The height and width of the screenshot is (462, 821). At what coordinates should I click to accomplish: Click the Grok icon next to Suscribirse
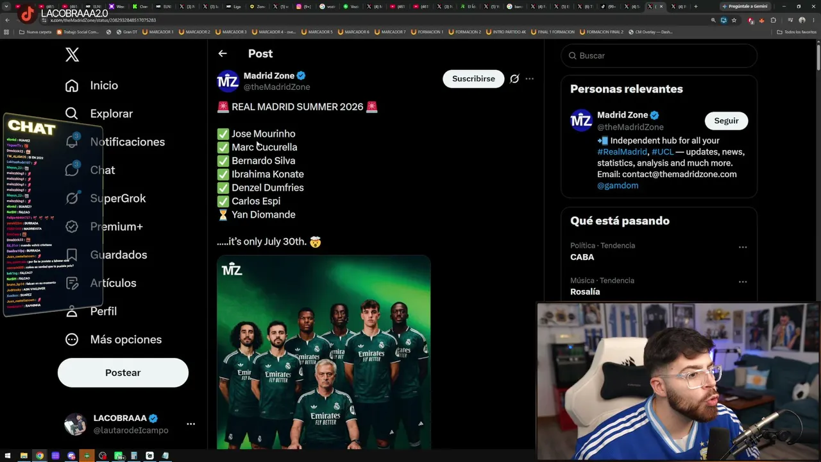pyautogui.click(x=514, y=79)
